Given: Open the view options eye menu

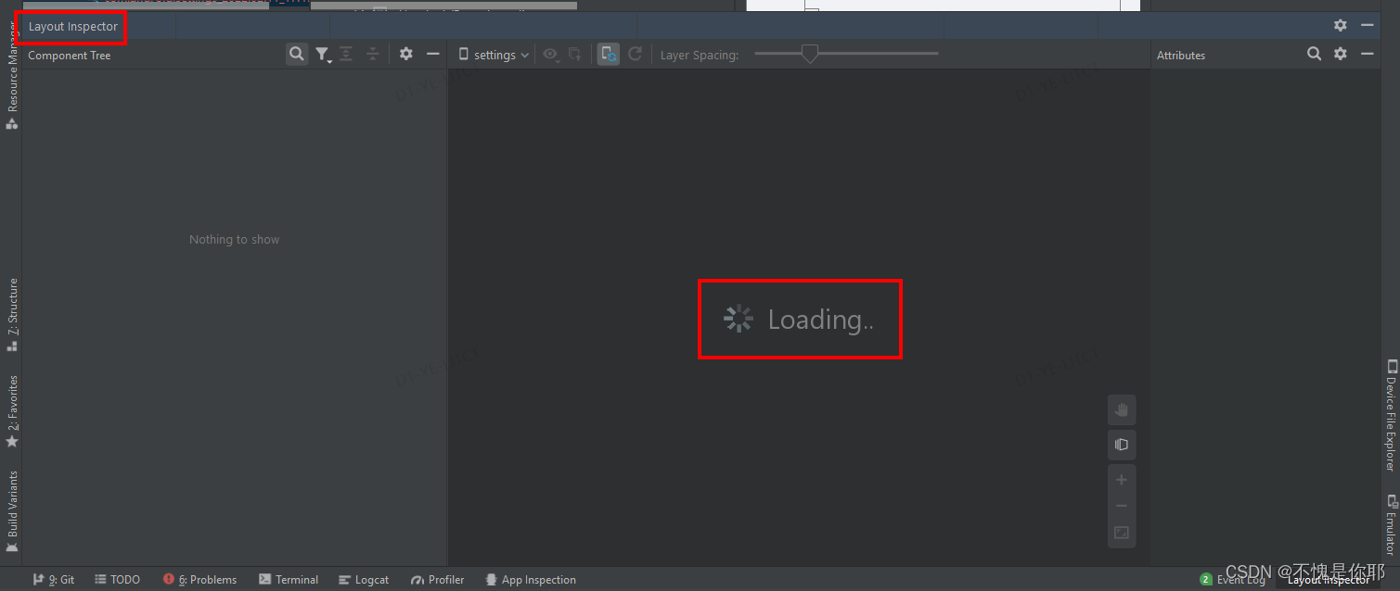Looking at the screenshot, I should coord(551,55).
